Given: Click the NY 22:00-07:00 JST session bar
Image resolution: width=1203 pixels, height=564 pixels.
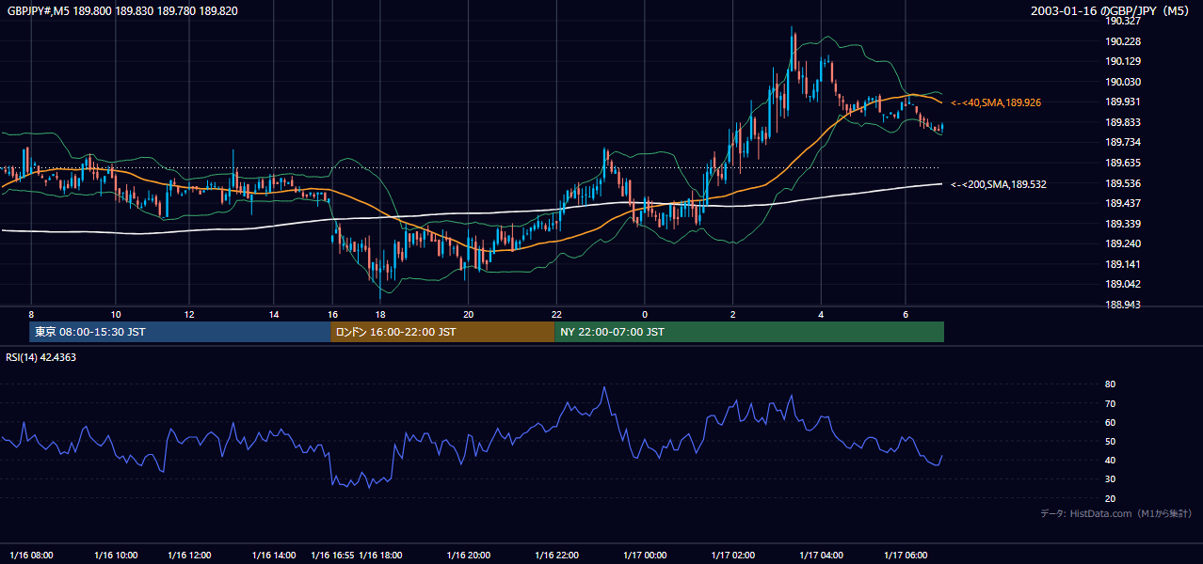Looking at the screenshot, I should [x=749, y=332].
